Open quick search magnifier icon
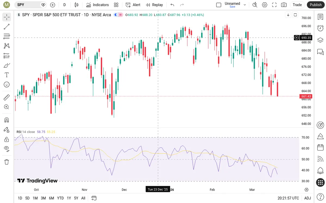The width and height of the screenshot is (326, 203). pyautogui.click(x=255, y=5)
